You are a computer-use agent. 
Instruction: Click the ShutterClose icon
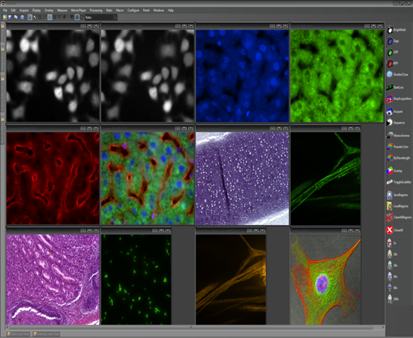390,74
